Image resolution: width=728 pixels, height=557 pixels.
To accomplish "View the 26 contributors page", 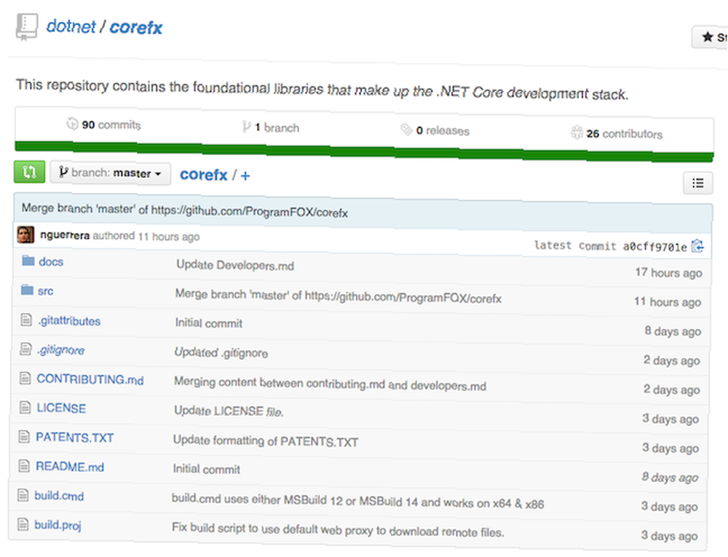I will point(624,134).
